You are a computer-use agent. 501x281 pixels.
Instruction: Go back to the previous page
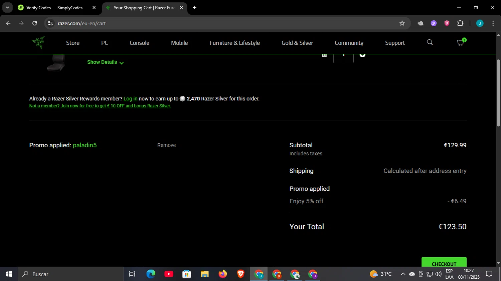[x=8, y=23]
